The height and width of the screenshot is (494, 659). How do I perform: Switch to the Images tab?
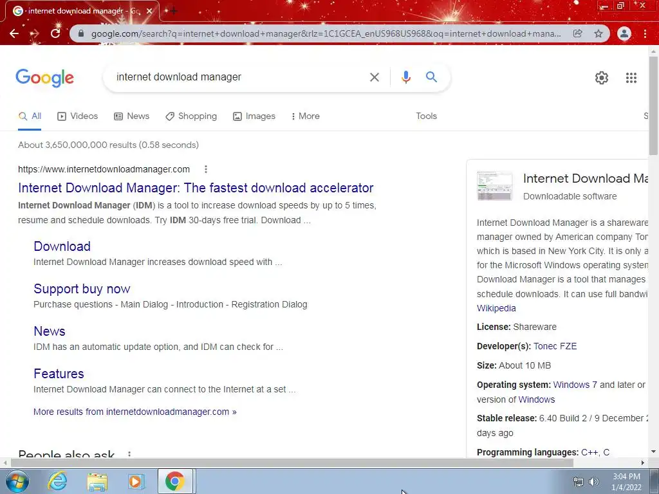(x=254, y=116)
